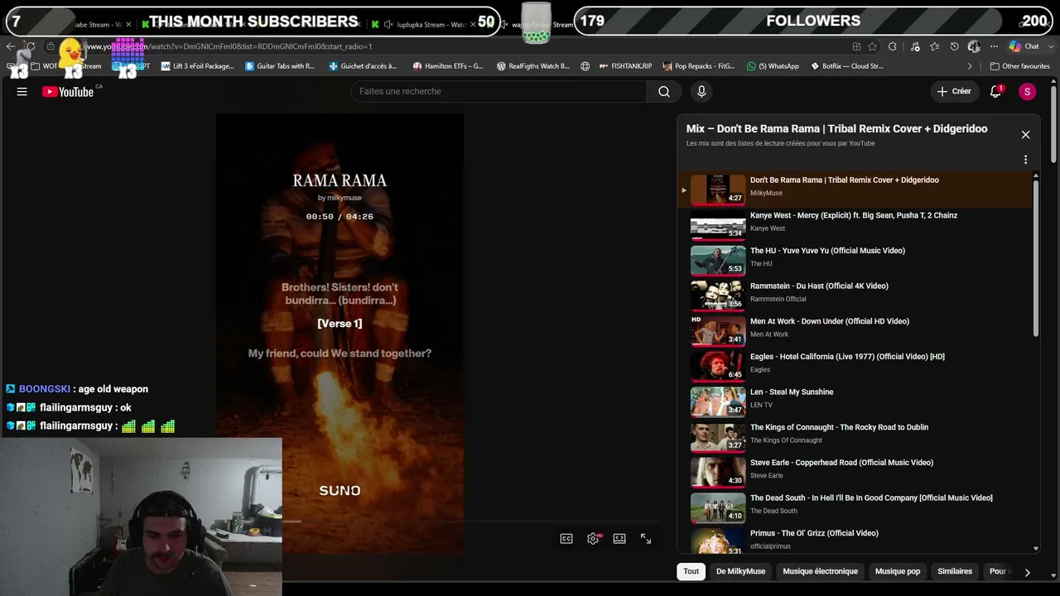Select the Musique pop filter chip
Screen dimensions: 1060x596
coord(898,571)
